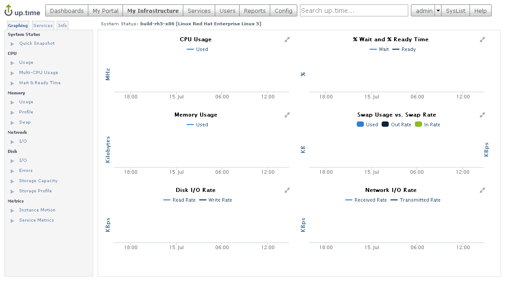Click the SysList button
The width and height of the screenshot is (505, 281).
point(456,11)
